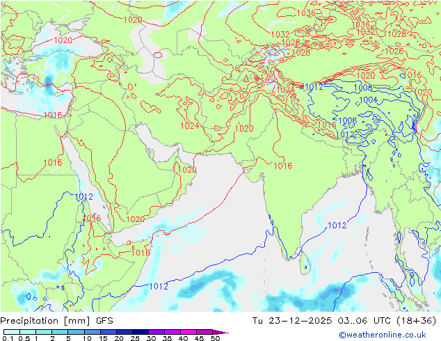
Task: Click the 0.5–1 mm legend swatch
Action: tap(28, 332)
